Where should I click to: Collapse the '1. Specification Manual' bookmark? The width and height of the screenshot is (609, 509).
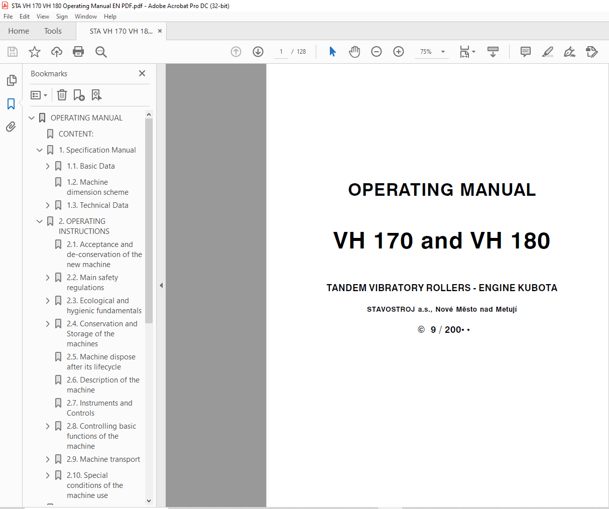[40, 150]
